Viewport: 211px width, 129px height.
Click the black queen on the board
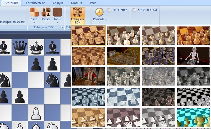pyautogui.click(x=20, y=48)
